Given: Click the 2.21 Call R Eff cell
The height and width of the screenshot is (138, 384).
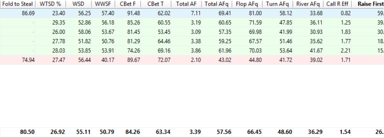Looking at the screenshot, I should coord(337,50).
